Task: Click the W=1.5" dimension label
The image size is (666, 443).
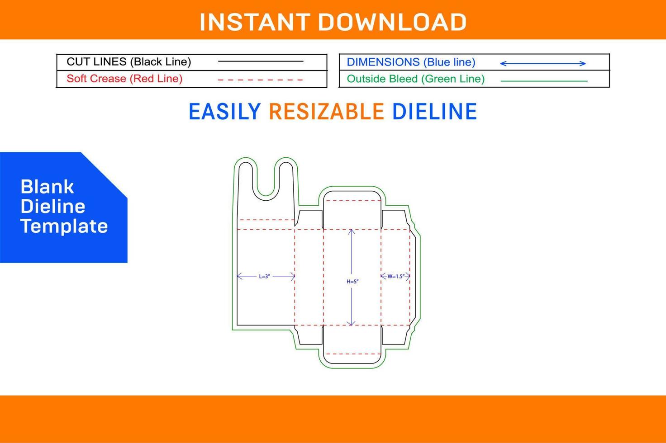Action: (396, 276)
